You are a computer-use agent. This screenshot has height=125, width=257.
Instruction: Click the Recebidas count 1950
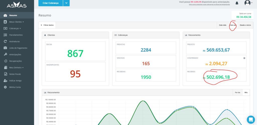[x=146, y=77]
